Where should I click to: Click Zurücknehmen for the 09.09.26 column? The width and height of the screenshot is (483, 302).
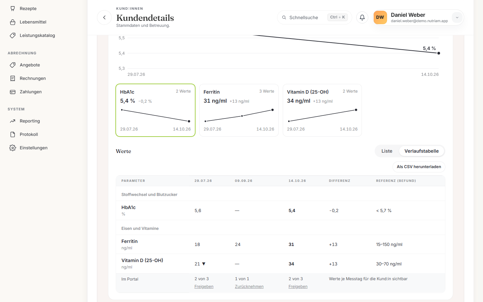click(x=249, y=287)
